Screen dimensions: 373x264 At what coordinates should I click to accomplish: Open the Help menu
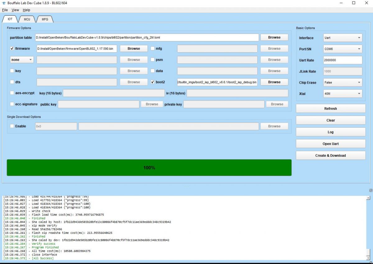tap(26, 10)
